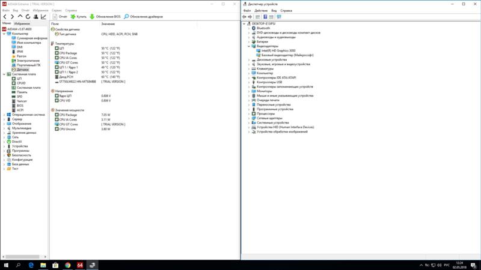The height and width of the screenshot is (270, 481).
Task: Select Intel(R) HD Graphics 3000 device
Action: point(276,51)
